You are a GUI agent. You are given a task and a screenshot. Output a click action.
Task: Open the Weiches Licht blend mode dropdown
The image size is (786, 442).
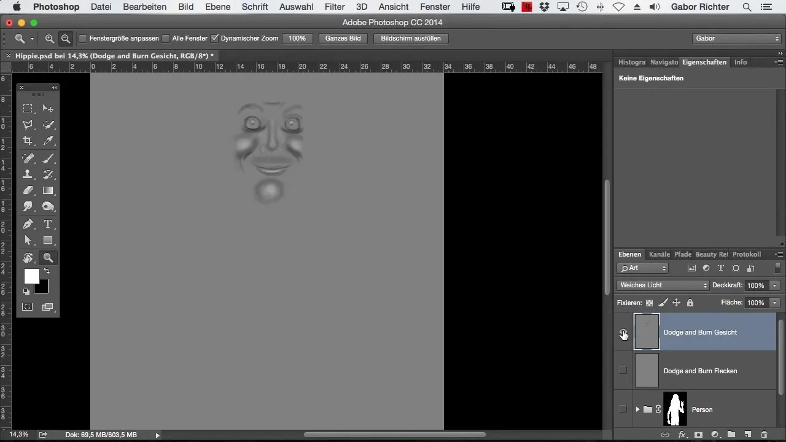[x=663, y=285]
